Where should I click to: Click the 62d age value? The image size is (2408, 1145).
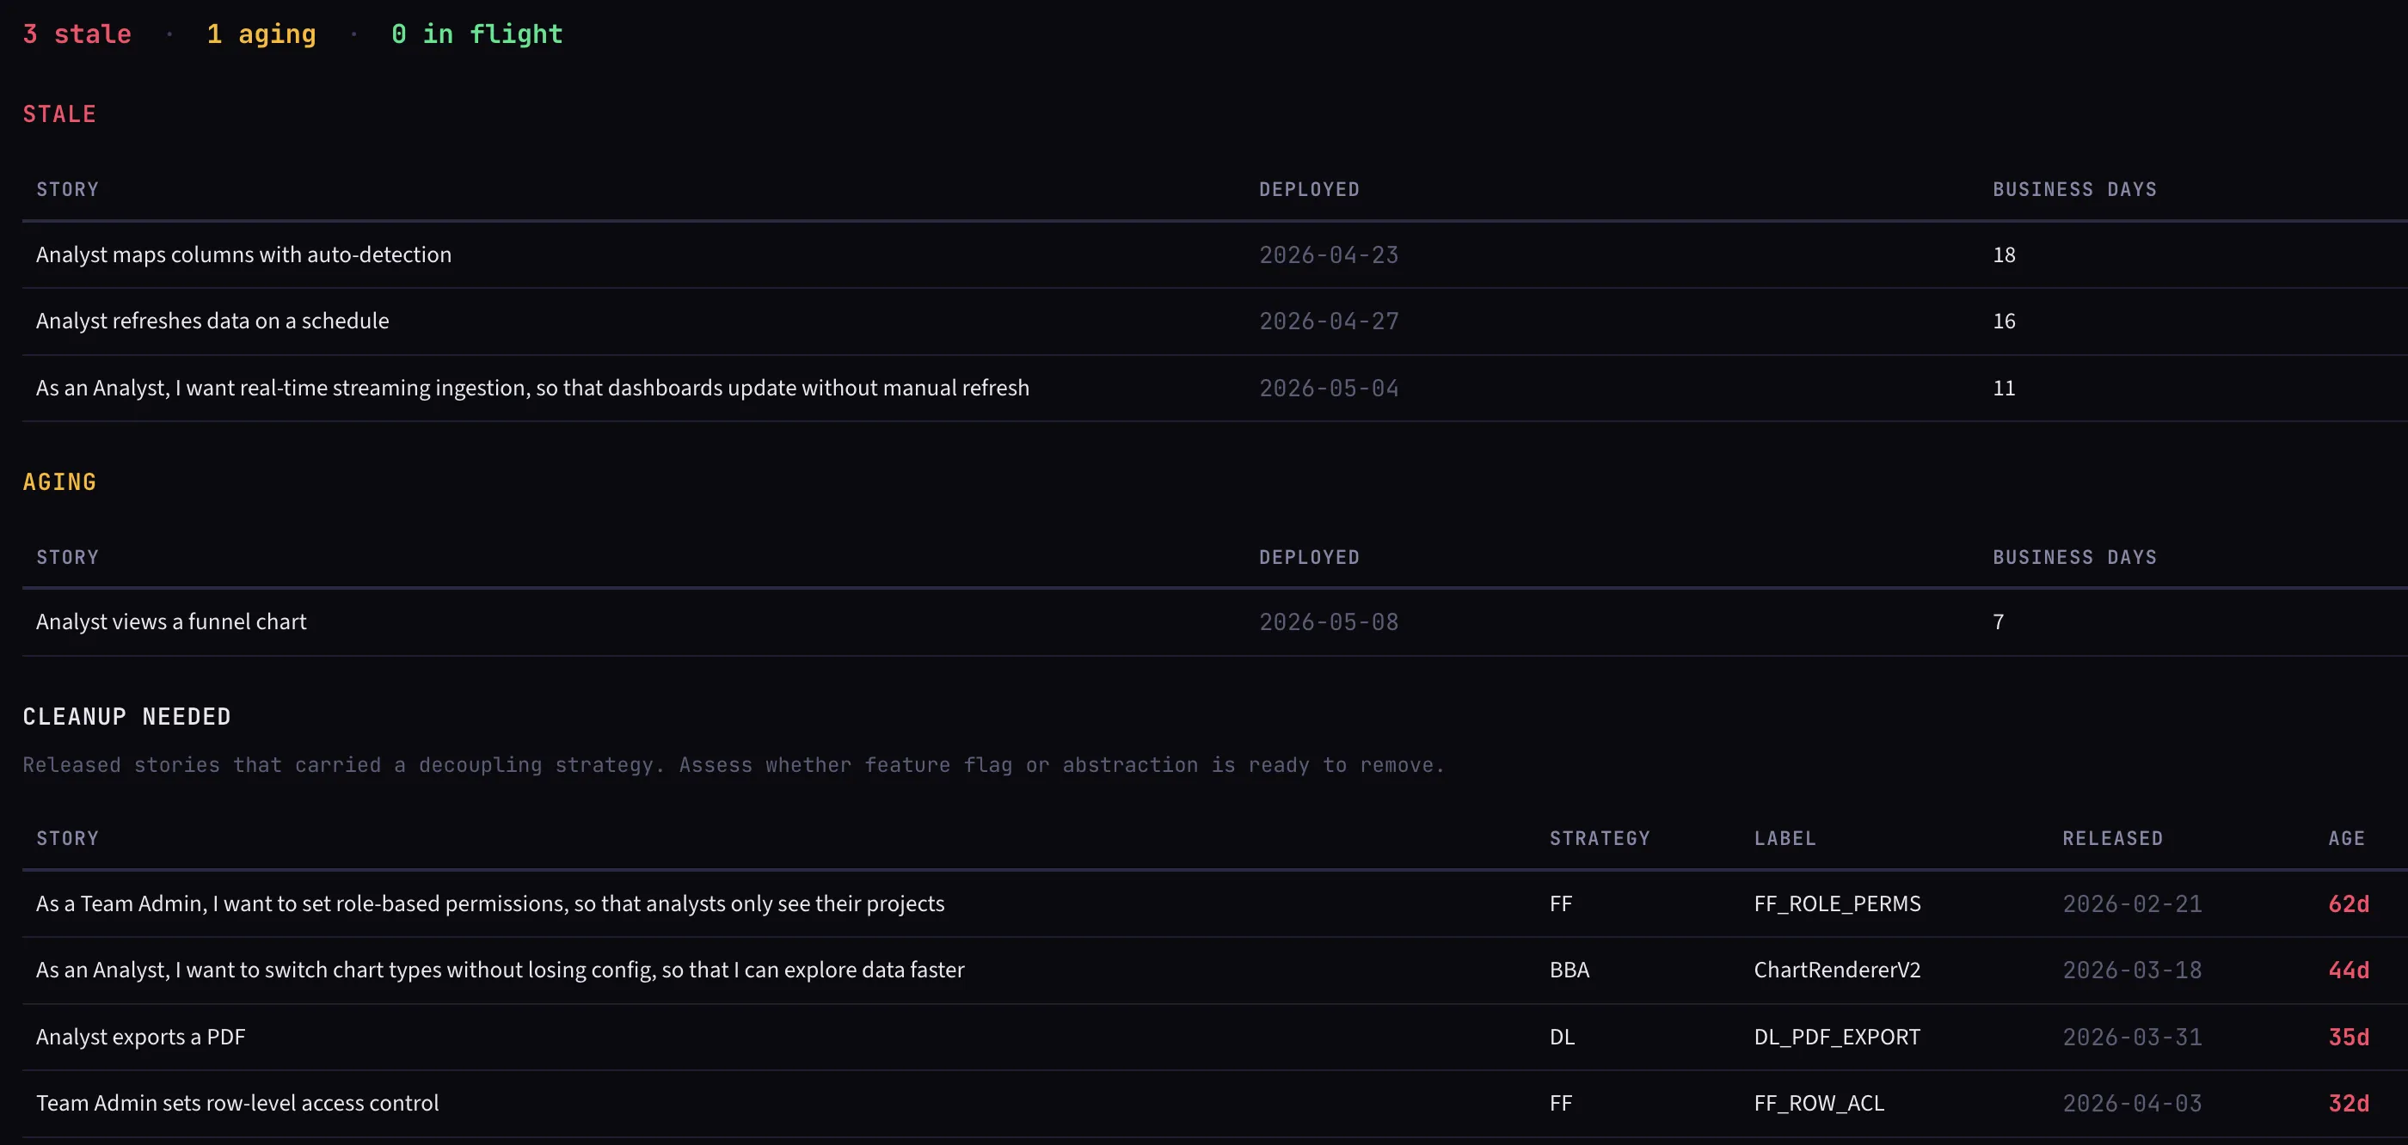point(2348,903)
